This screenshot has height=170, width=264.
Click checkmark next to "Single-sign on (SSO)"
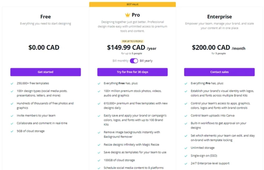[186, 156]
